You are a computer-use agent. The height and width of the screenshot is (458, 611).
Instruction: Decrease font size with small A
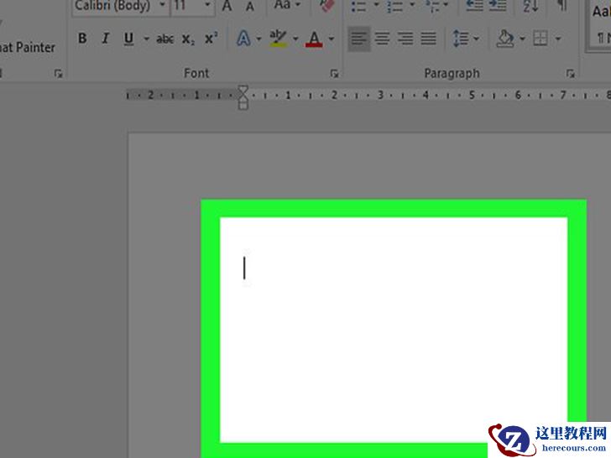250,7
